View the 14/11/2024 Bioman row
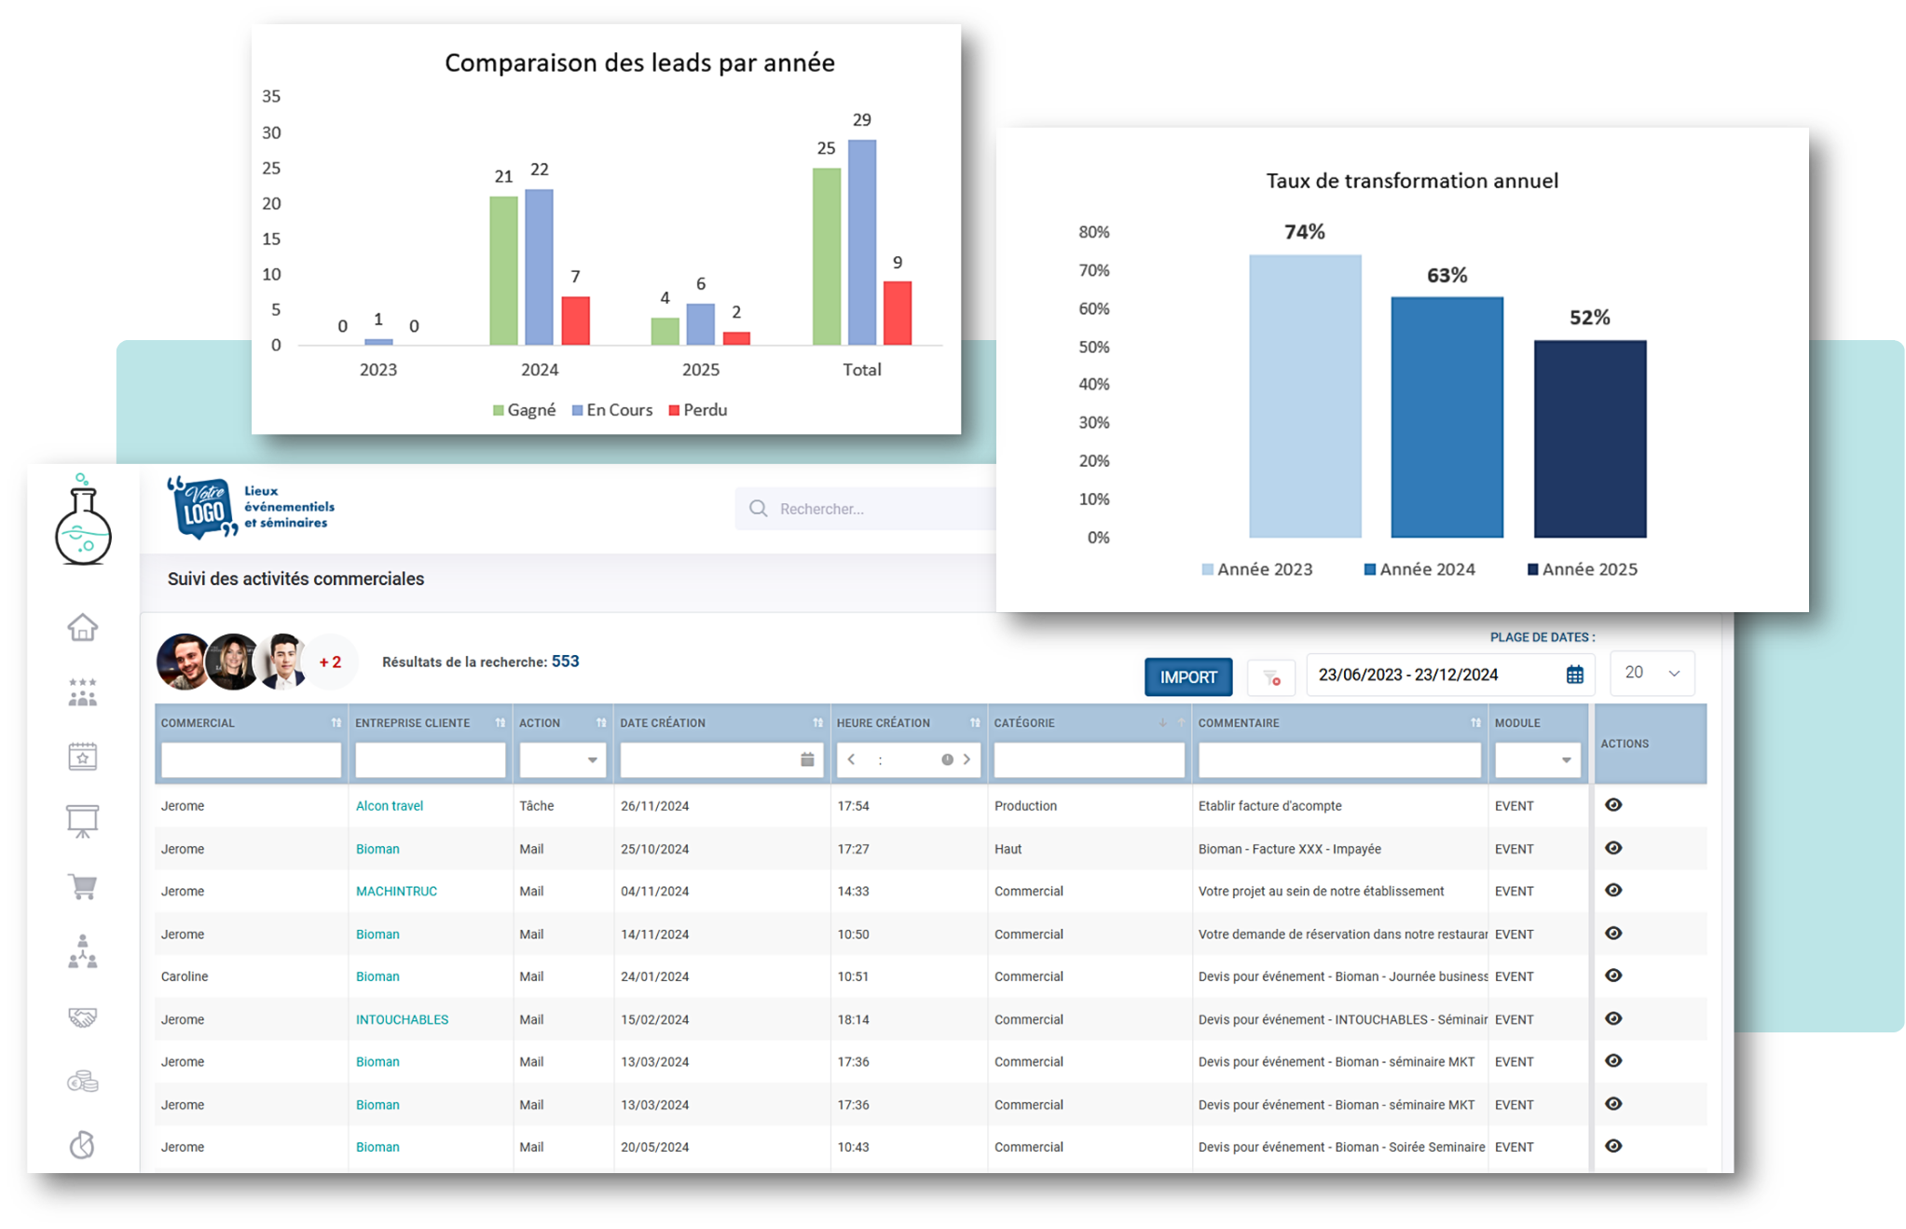Viewport: 1906px width, 1229px height. point(1613,933)
